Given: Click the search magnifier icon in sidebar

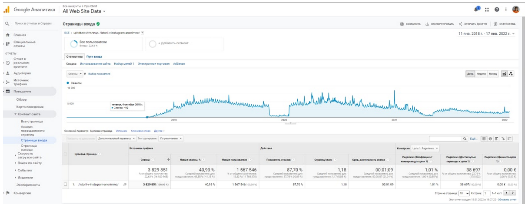Looking at the screenshot, I should 7,23.
